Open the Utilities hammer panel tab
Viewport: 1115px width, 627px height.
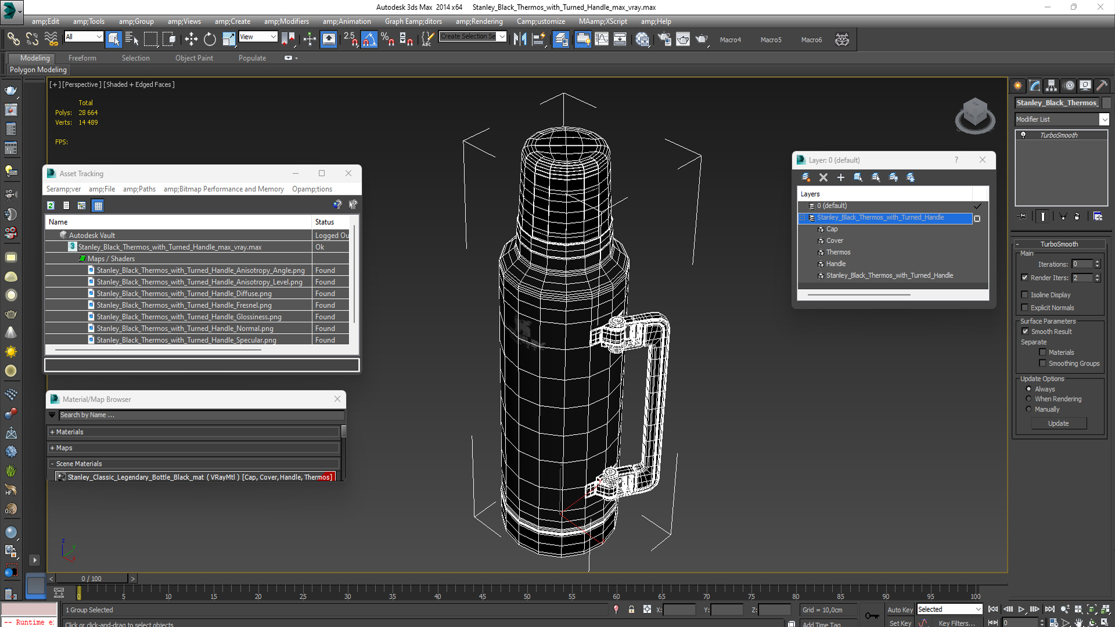click(x=1102, y=85)
